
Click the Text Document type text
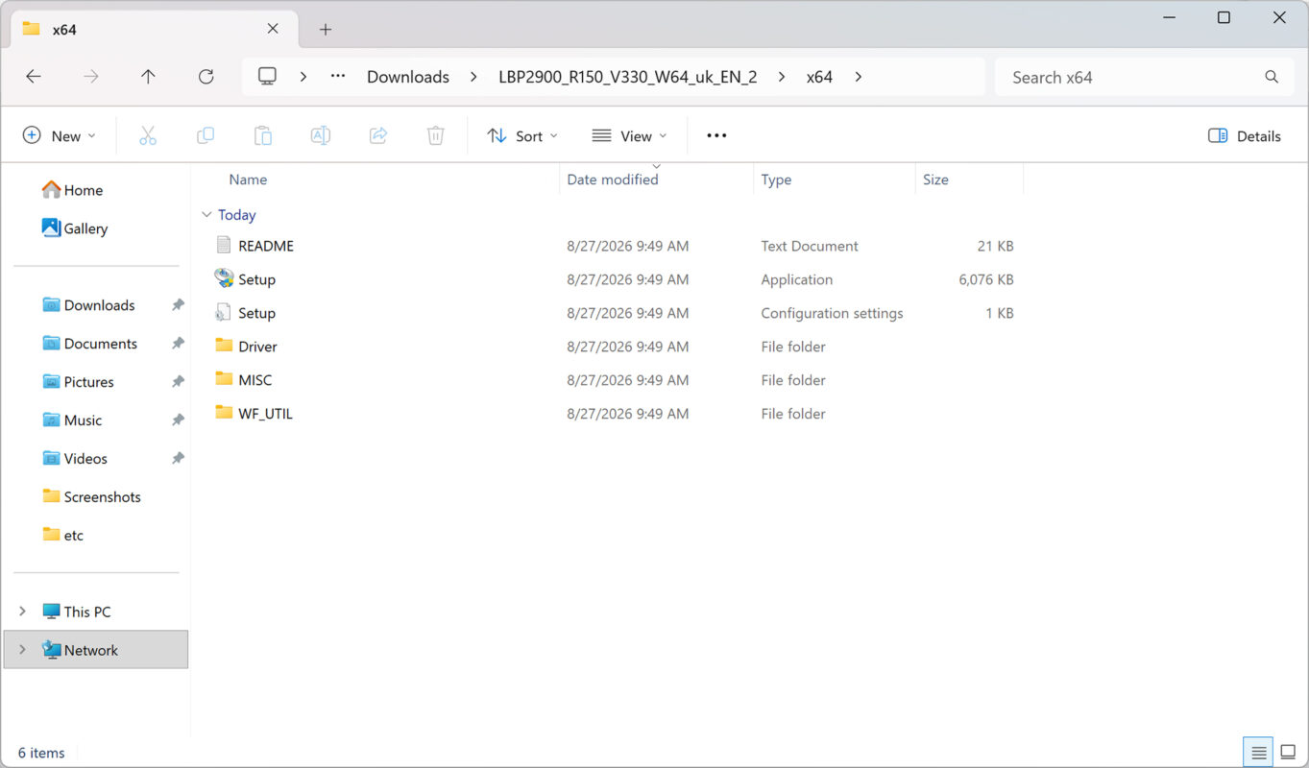pos(810,246)
